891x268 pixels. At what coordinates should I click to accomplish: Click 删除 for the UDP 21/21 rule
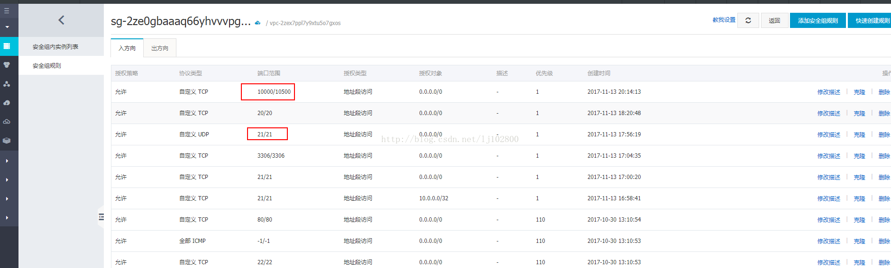tap(884, 135)
